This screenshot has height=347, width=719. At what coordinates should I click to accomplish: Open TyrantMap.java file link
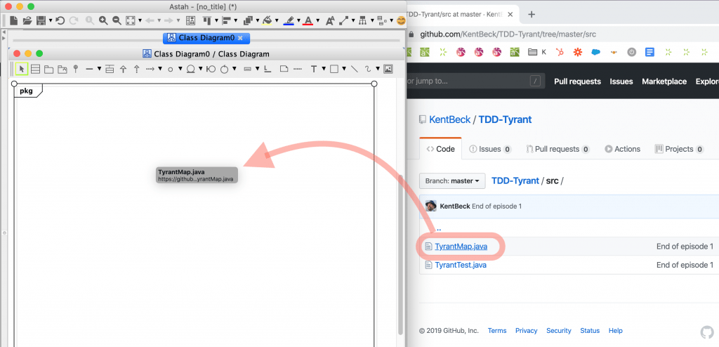(x=461, y=247)
